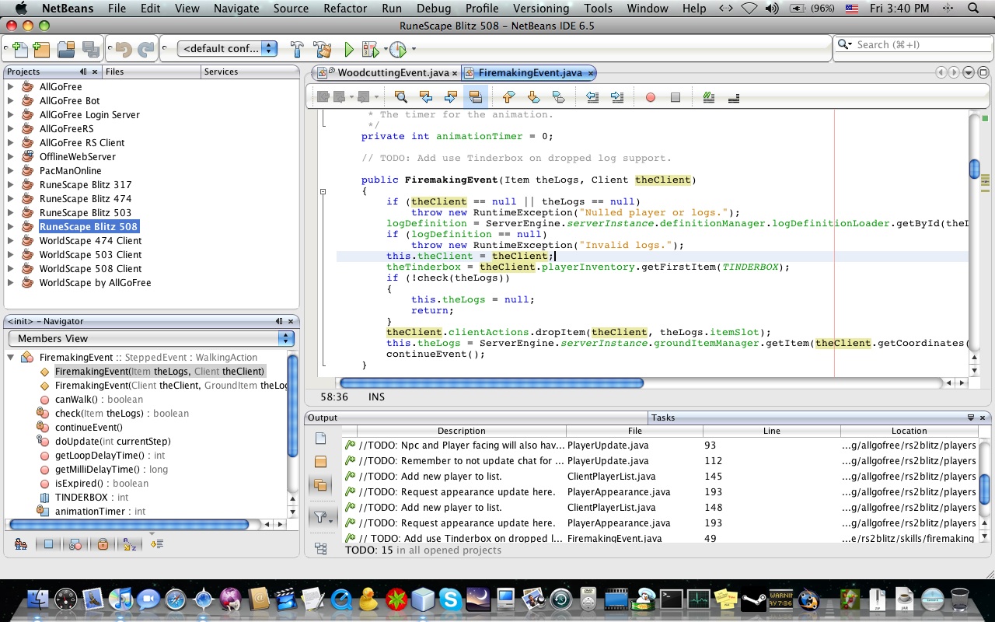Toggle Show Fields in Navigator
The image size is (995, 622).
(x=48, y=544)
